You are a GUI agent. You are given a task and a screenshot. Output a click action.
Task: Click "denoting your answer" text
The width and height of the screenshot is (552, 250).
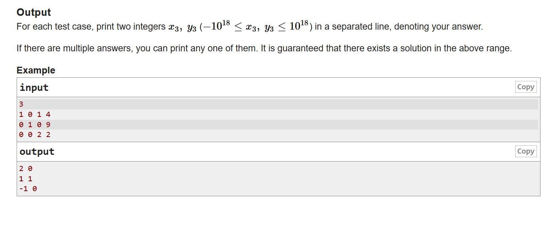pos(438,27)
